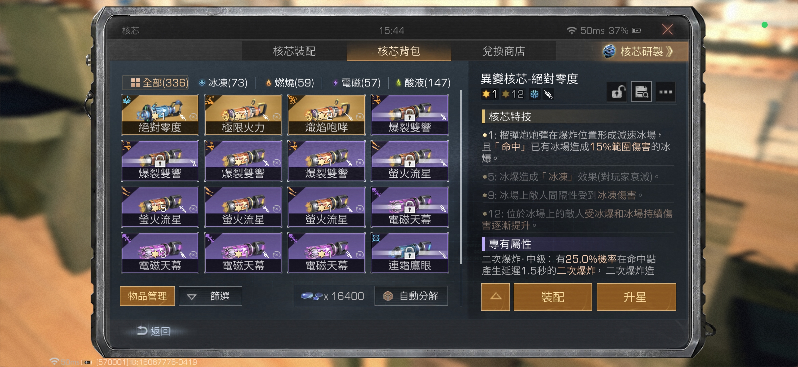Select the 絕對零度 core thumbnail
Image resolution: width=798 pixels, height=367 pixels.
tap(160, 115)
